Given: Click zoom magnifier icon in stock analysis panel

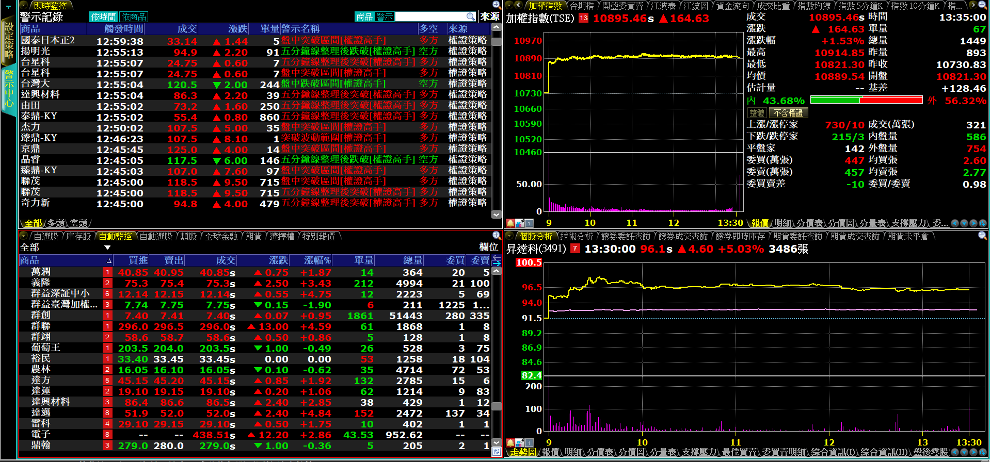Looking at the screenshot, I should click(982, 236).
